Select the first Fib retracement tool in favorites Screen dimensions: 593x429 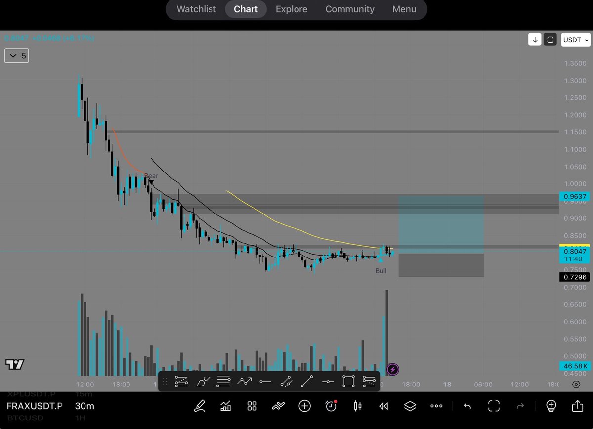pos(181,381)
